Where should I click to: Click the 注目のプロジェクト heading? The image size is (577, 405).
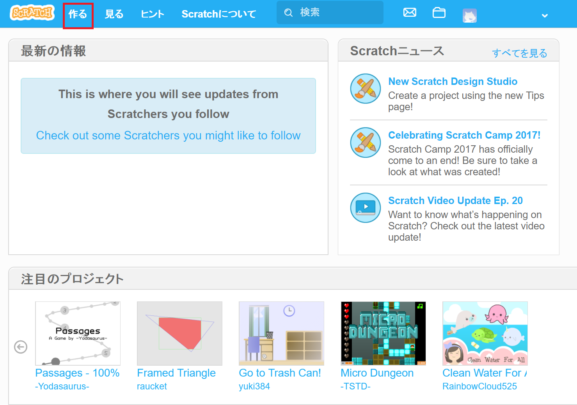tap(72, 279)
